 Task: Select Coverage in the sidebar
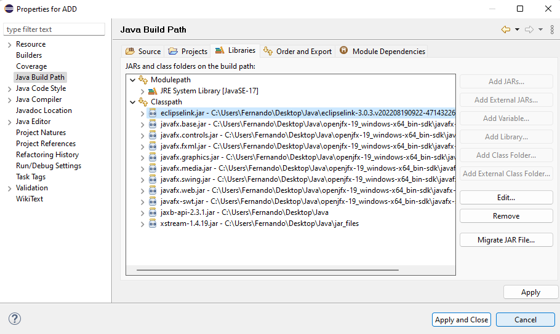click(31, 66)
